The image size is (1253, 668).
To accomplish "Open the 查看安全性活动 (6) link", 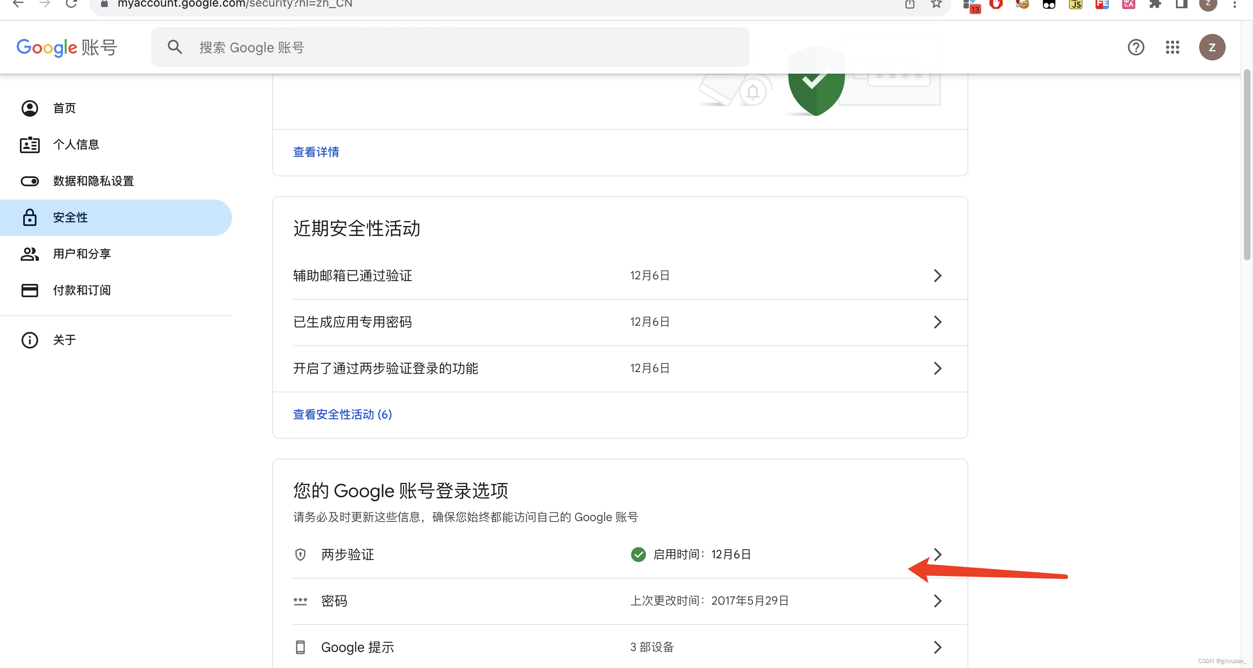I will click(x=342, y=414).
